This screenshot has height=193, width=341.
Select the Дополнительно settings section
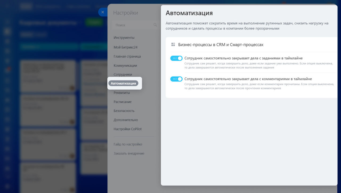pyautogui.click(x=126, y=120)
